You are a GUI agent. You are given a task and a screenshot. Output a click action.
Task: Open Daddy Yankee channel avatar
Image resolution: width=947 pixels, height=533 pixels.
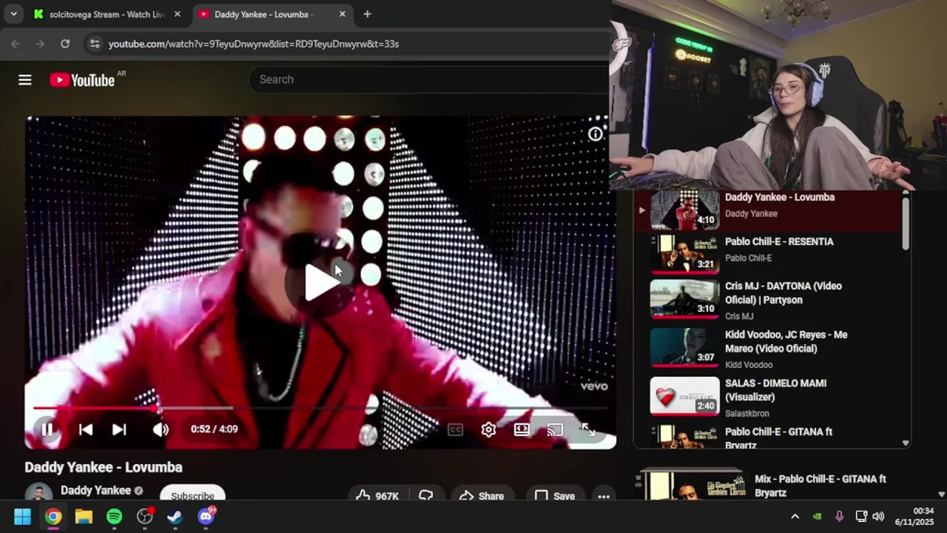point(38,493)
